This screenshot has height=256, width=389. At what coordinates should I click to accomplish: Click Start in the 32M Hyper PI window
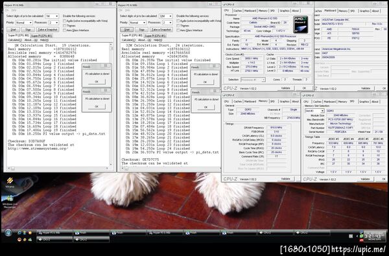click(x=126, y=30)
